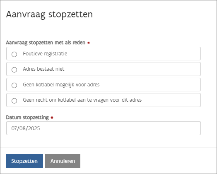This screenshot has width=217, height=174.
Task: Select the Foutieve registratie radio button
Action: tap(14, 54)
